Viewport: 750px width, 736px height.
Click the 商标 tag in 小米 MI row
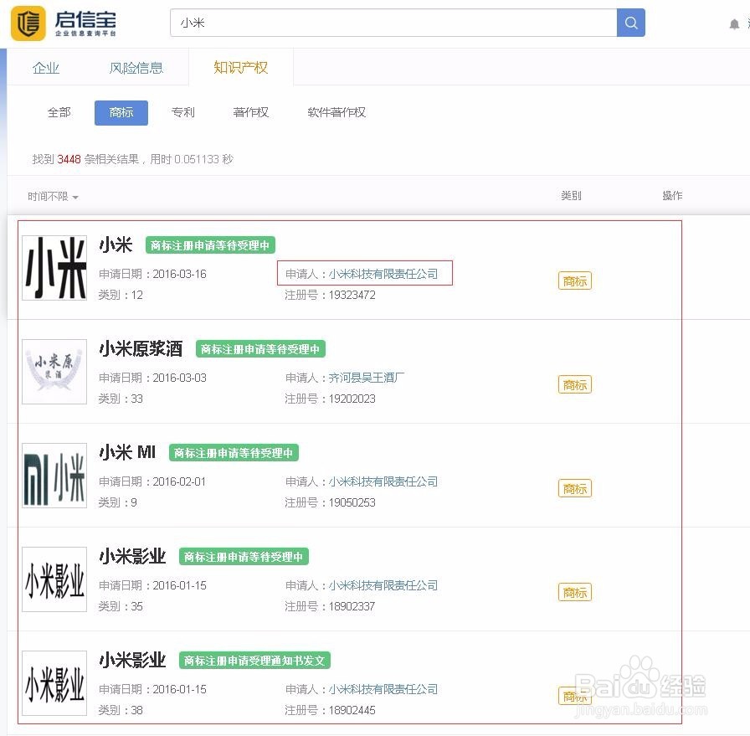tap(574, 489)
